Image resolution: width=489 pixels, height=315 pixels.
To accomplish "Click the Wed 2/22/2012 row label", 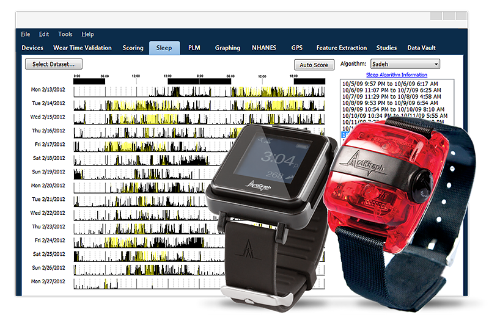I will pos(48,213).
